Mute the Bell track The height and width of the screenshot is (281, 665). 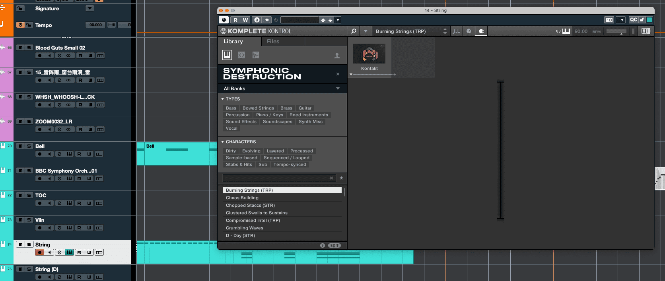tap(21, 146)
